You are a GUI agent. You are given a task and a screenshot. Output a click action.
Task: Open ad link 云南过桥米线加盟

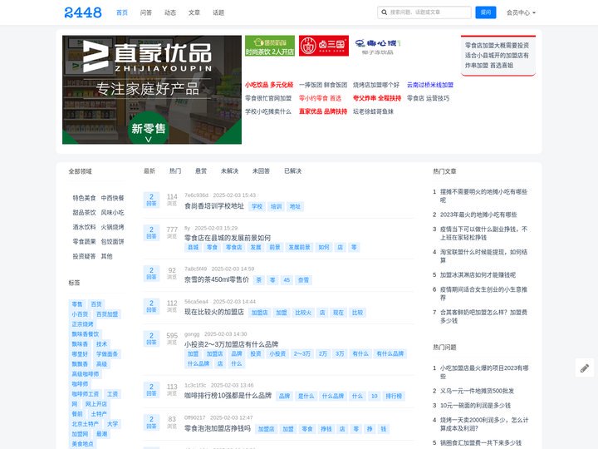[x=430, y=85]
